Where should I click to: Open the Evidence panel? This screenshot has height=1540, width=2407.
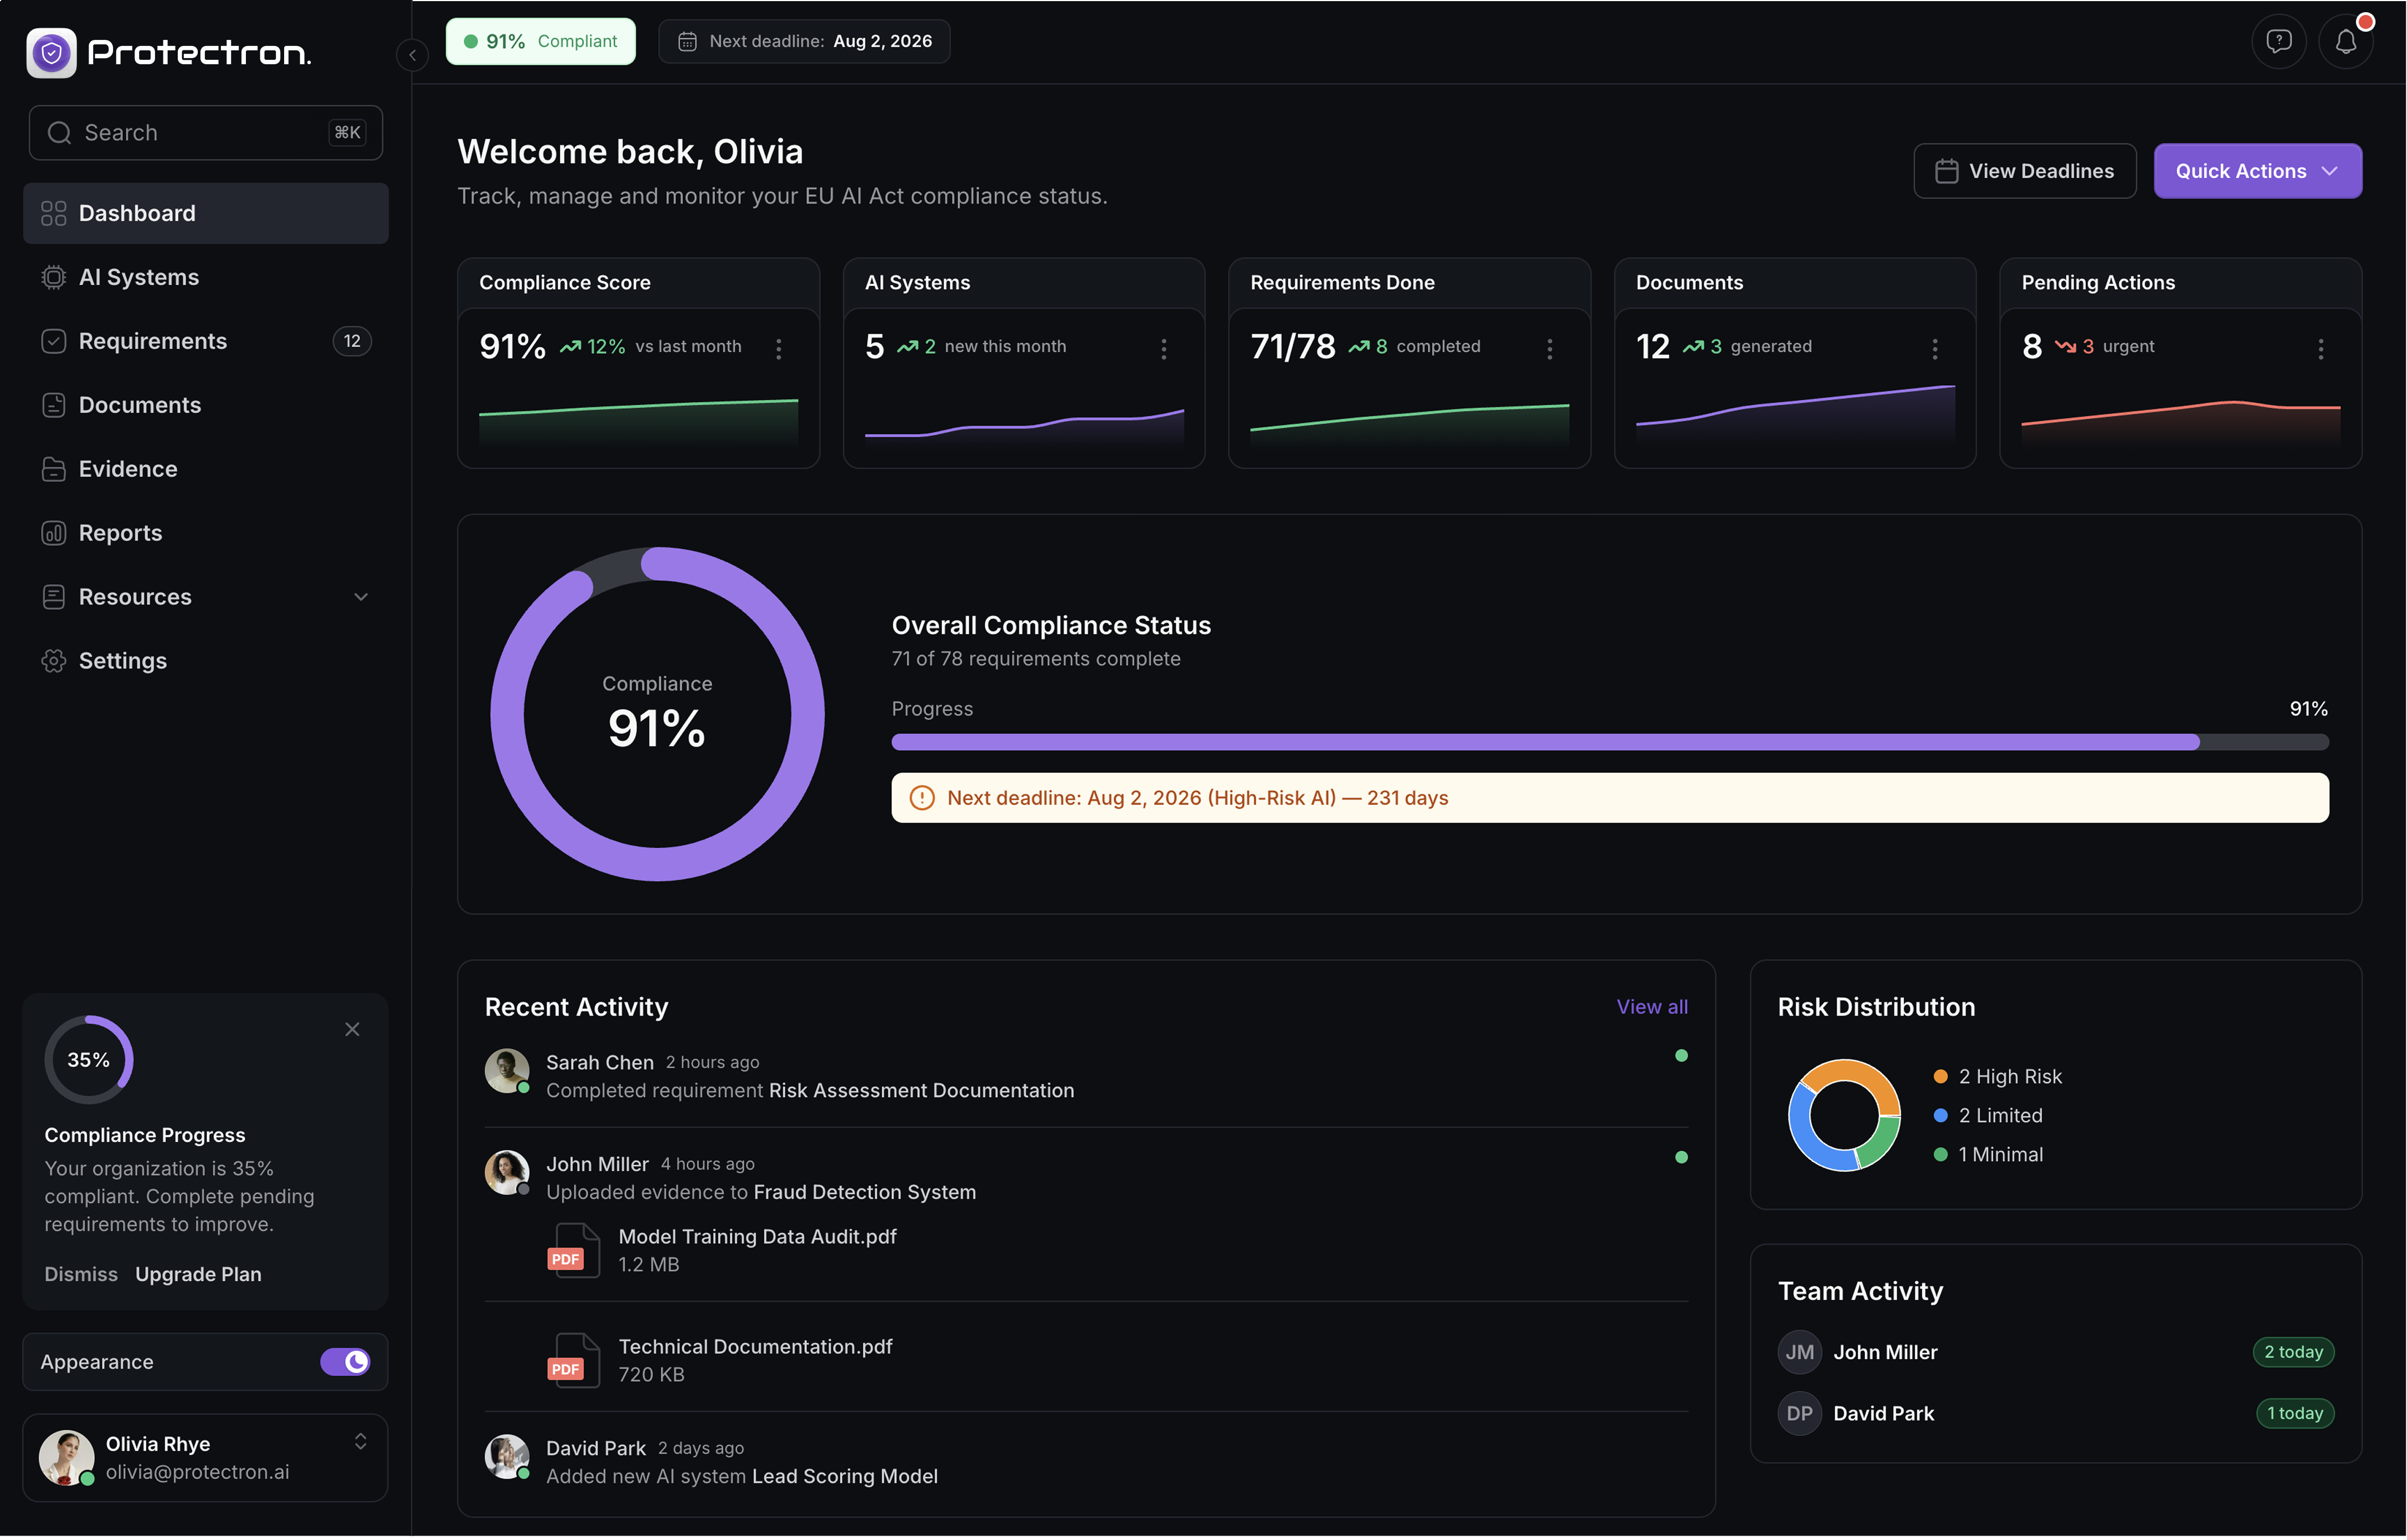coord(127,468)
